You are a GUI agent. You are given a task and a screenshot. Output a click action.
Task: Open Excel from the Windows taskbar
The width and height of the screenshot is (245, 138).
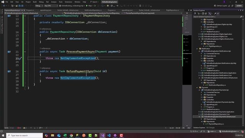[x=65, y=135]
